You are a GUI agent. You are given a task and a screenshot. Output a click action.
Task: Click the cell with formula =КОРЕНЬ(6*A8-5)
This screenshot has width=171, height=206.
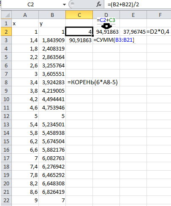click(79, 82)
